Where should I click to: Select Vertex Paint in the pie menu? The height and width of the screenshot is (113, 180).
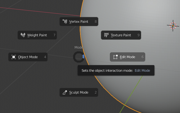[79, 22]
